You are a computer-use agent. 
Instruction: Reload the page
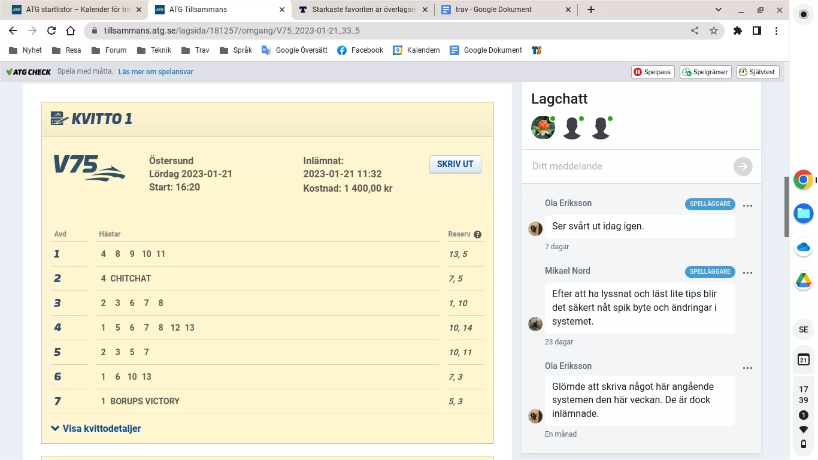coord(51,31)
